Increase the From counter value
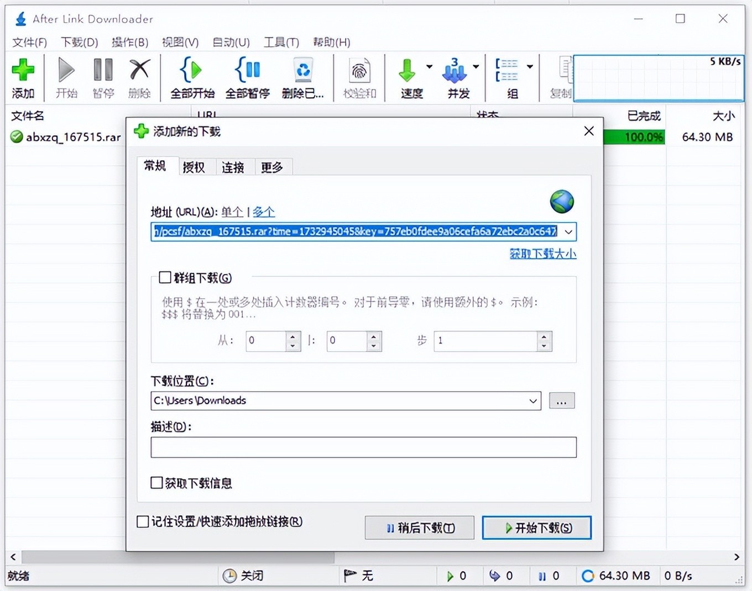 pos(293,336)
